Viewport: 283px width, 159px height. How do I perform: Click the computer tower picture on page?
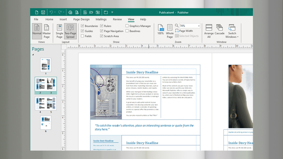point(106,92)
